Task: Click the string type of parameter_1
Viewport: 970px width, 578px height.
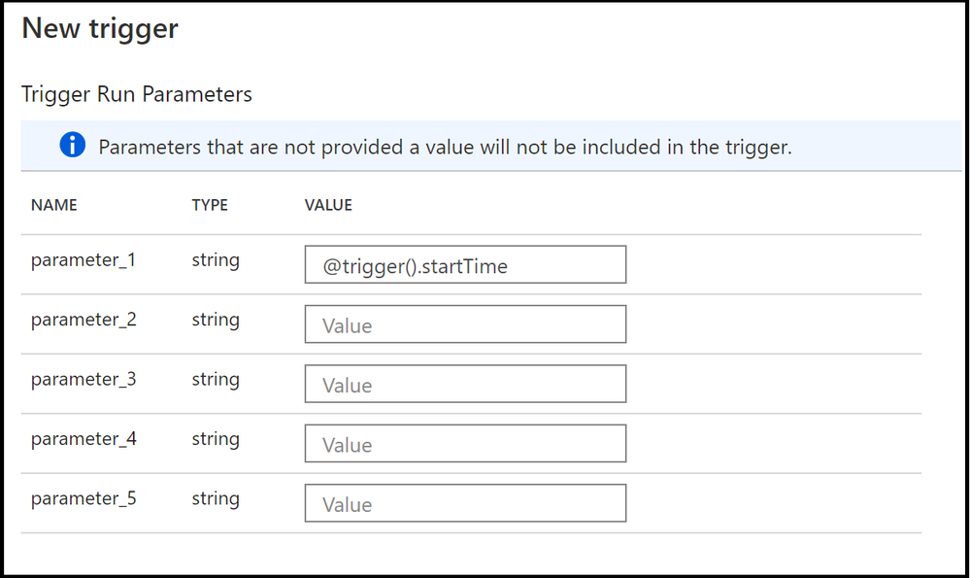Action: click(216, 260)
